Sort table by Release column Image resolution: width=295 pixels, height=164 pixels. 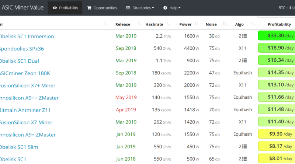139,24
